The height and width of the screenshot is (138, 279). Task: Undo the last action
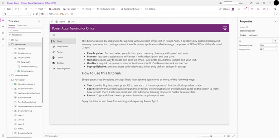(x=15, y=9)
